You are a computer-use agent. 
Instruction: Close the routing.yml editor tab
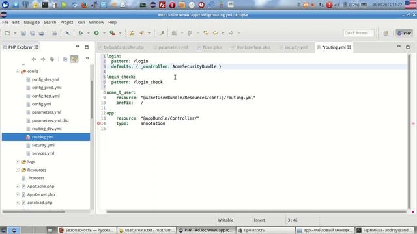349,47
